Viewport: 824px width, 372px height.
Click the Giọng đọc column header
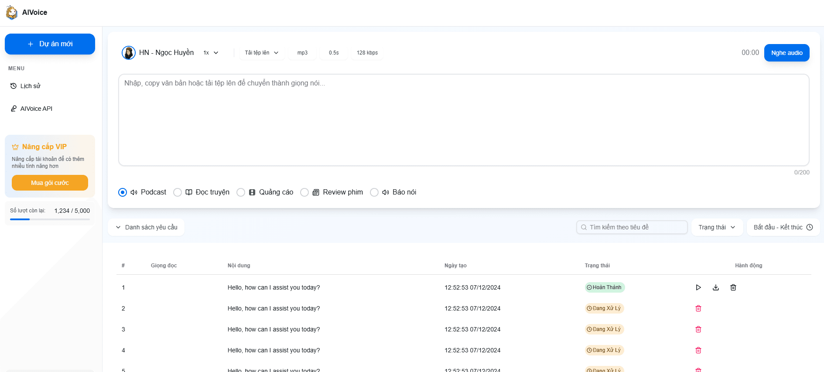point(164,266)
